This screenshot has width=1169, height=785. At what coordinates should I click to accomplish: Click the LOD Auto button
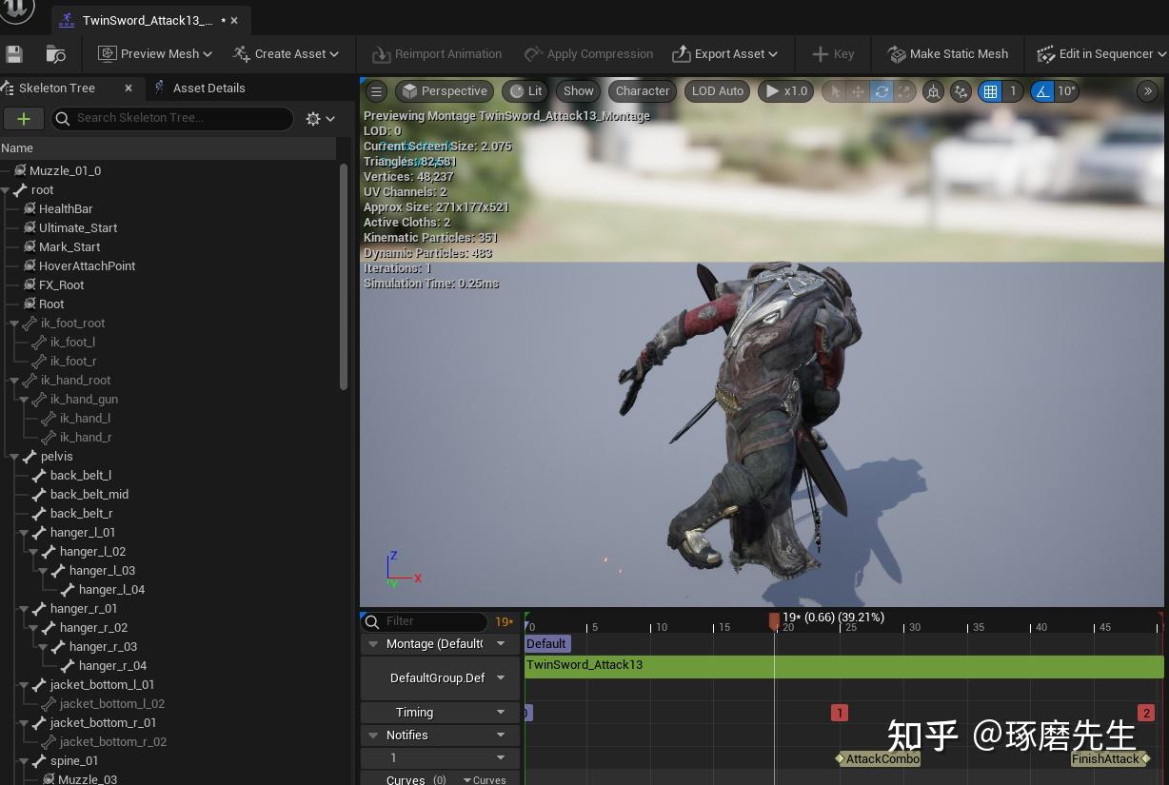pyautogui.click(x=717, y=90)
